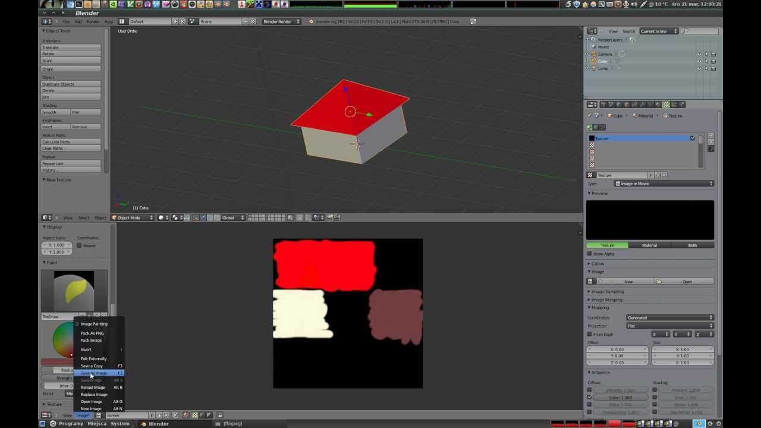761x428 pixels.
Task: Choose Save As Image from the Image menu
Action: [x=99, y=373]
